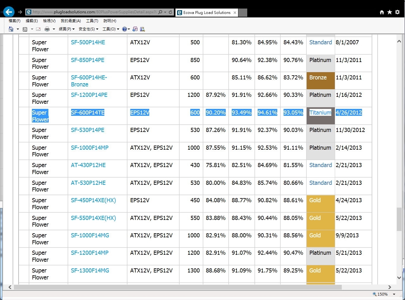The width and height of the screenshot is (405, 300).
Task: Click the vertical scrollbar up arrow
Action: tap(400, 41)
